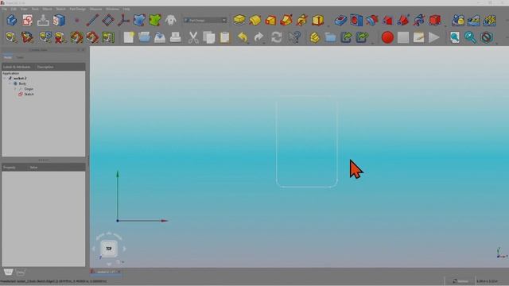Open the Sketch menu
Viewport: 509px width, 286px height.
coord(60,9)
